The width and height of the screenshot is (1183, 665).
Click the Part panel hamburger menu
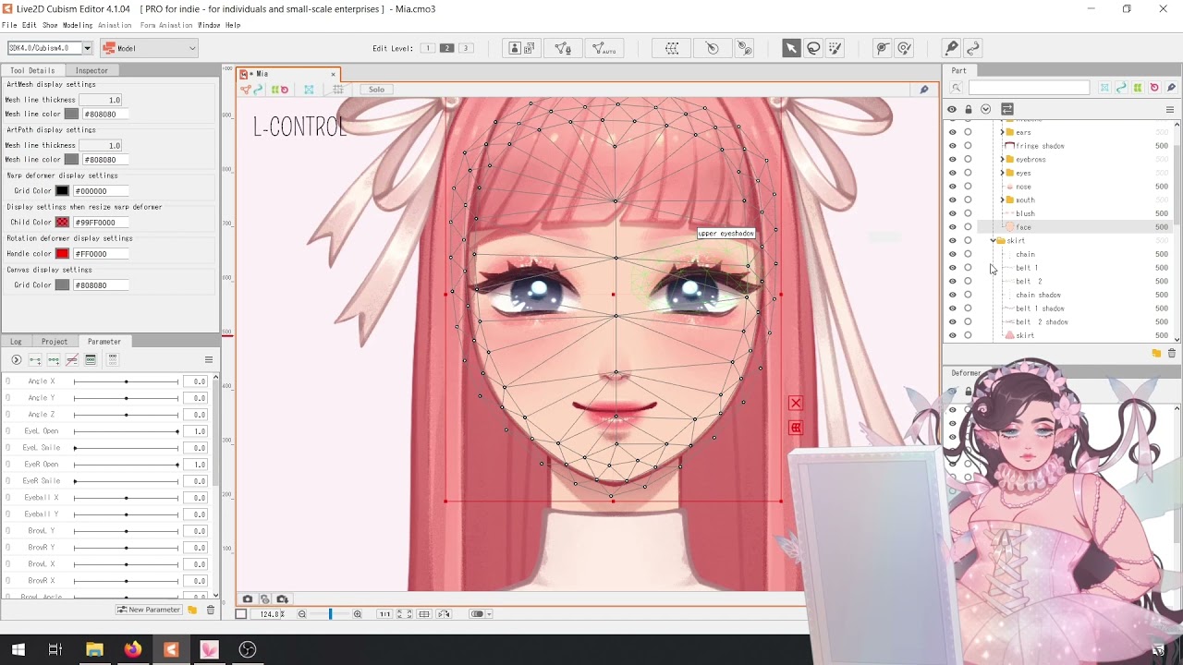click(x=1169, y=109)
